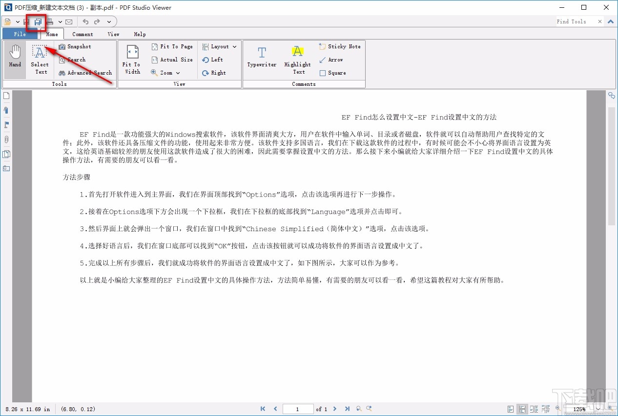Click the Print icon

click(x=50, y=21)
